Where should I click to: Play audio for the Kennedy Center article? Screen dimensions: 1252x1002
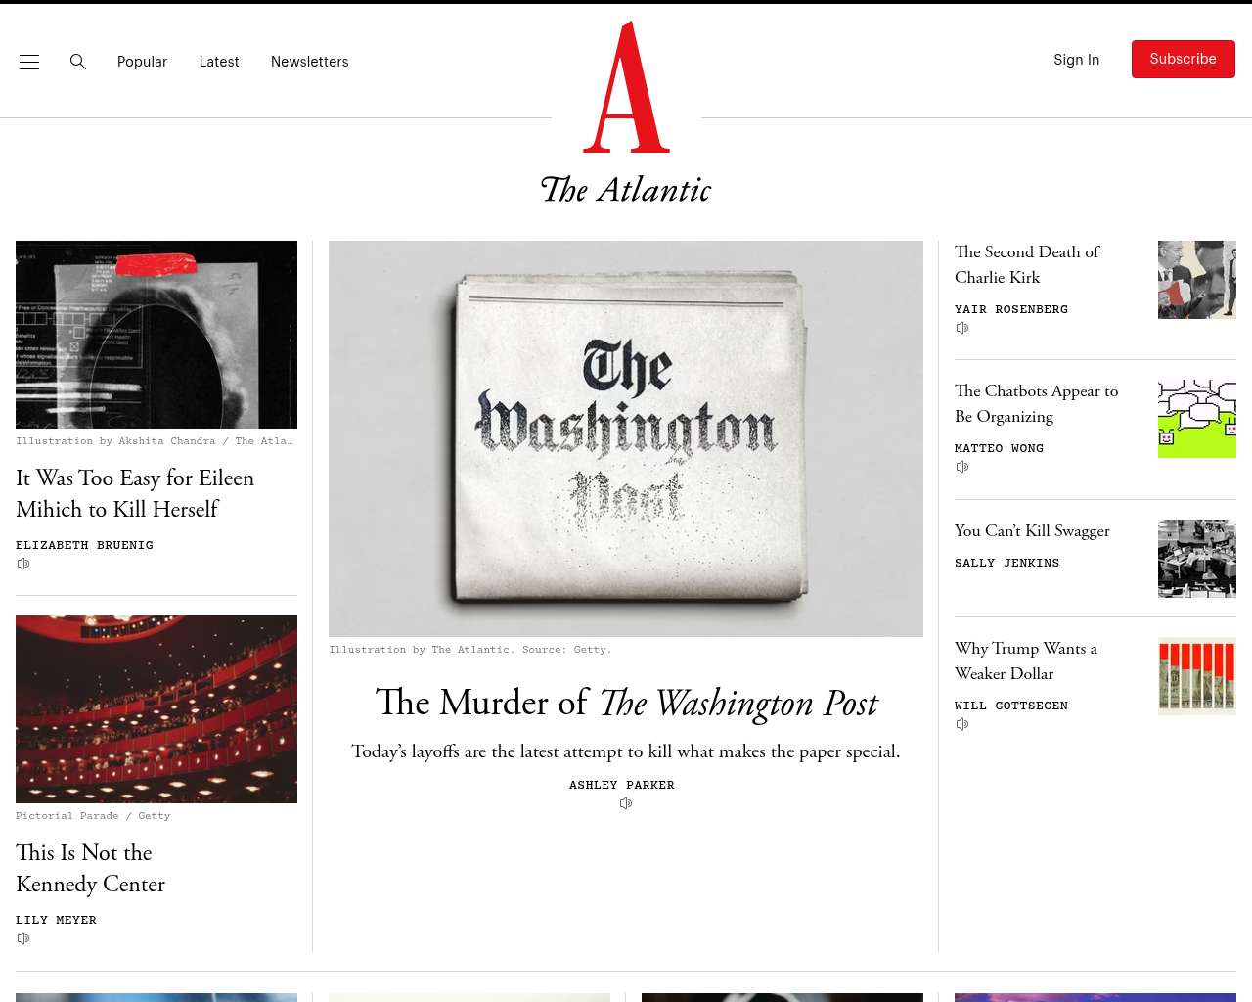[x=23, y=938]
